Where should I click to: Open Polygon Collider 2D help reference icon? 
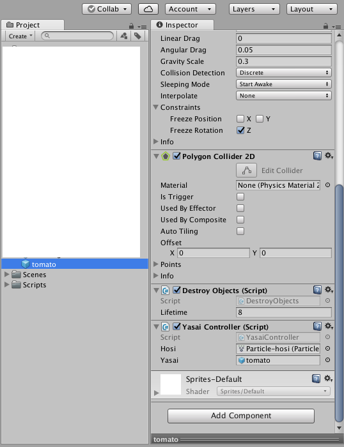point(317,156)
